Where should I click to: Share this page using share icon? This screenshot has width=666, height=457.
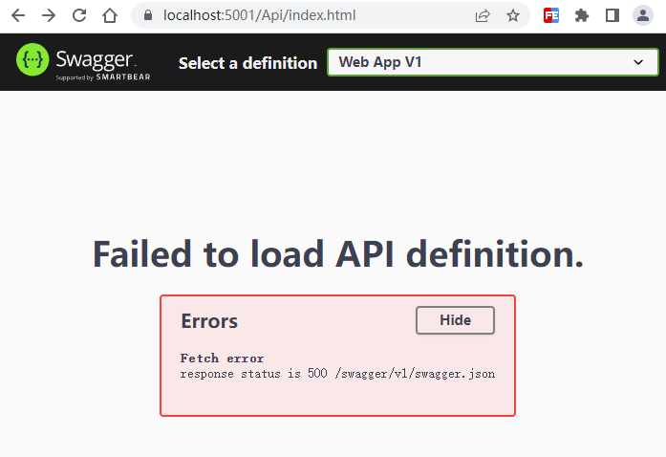(x=483, y=15)
